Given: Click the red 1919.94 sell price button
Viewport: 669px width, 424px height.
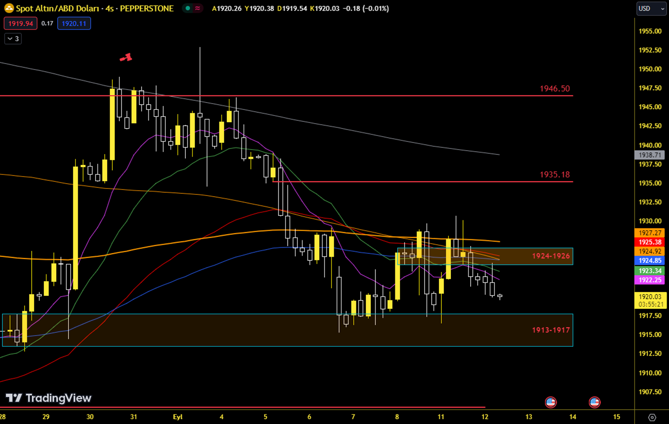Looking at the screenshot, I should point(21,23).
